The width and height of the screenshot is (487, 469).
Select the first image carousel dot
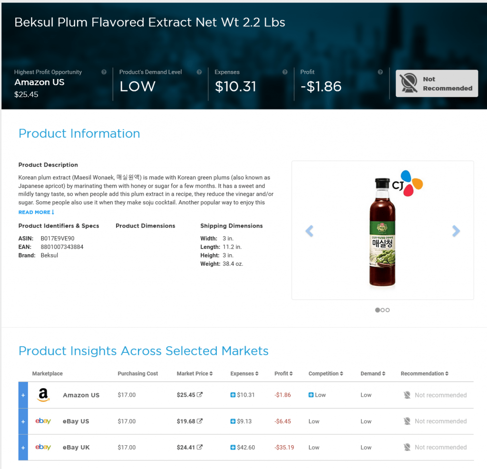(x=377, y=310)
